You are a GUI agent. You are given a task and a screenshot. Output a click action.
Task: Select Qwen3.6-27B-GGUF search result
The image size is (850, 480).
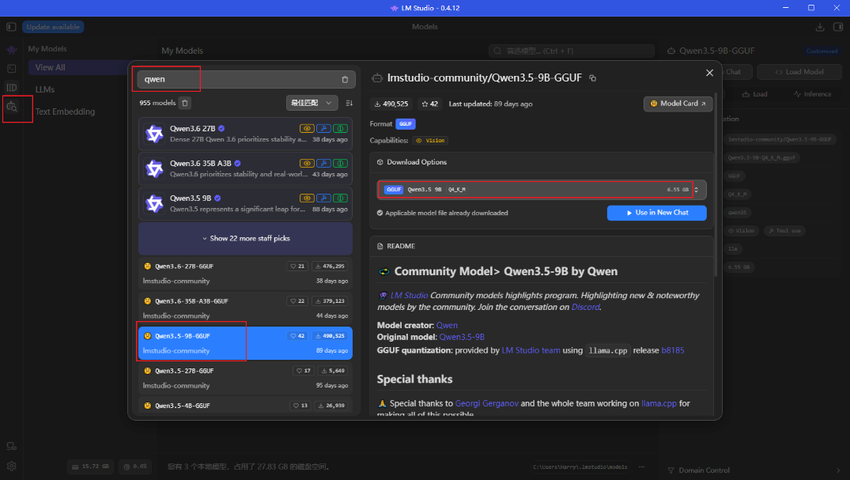246,274
